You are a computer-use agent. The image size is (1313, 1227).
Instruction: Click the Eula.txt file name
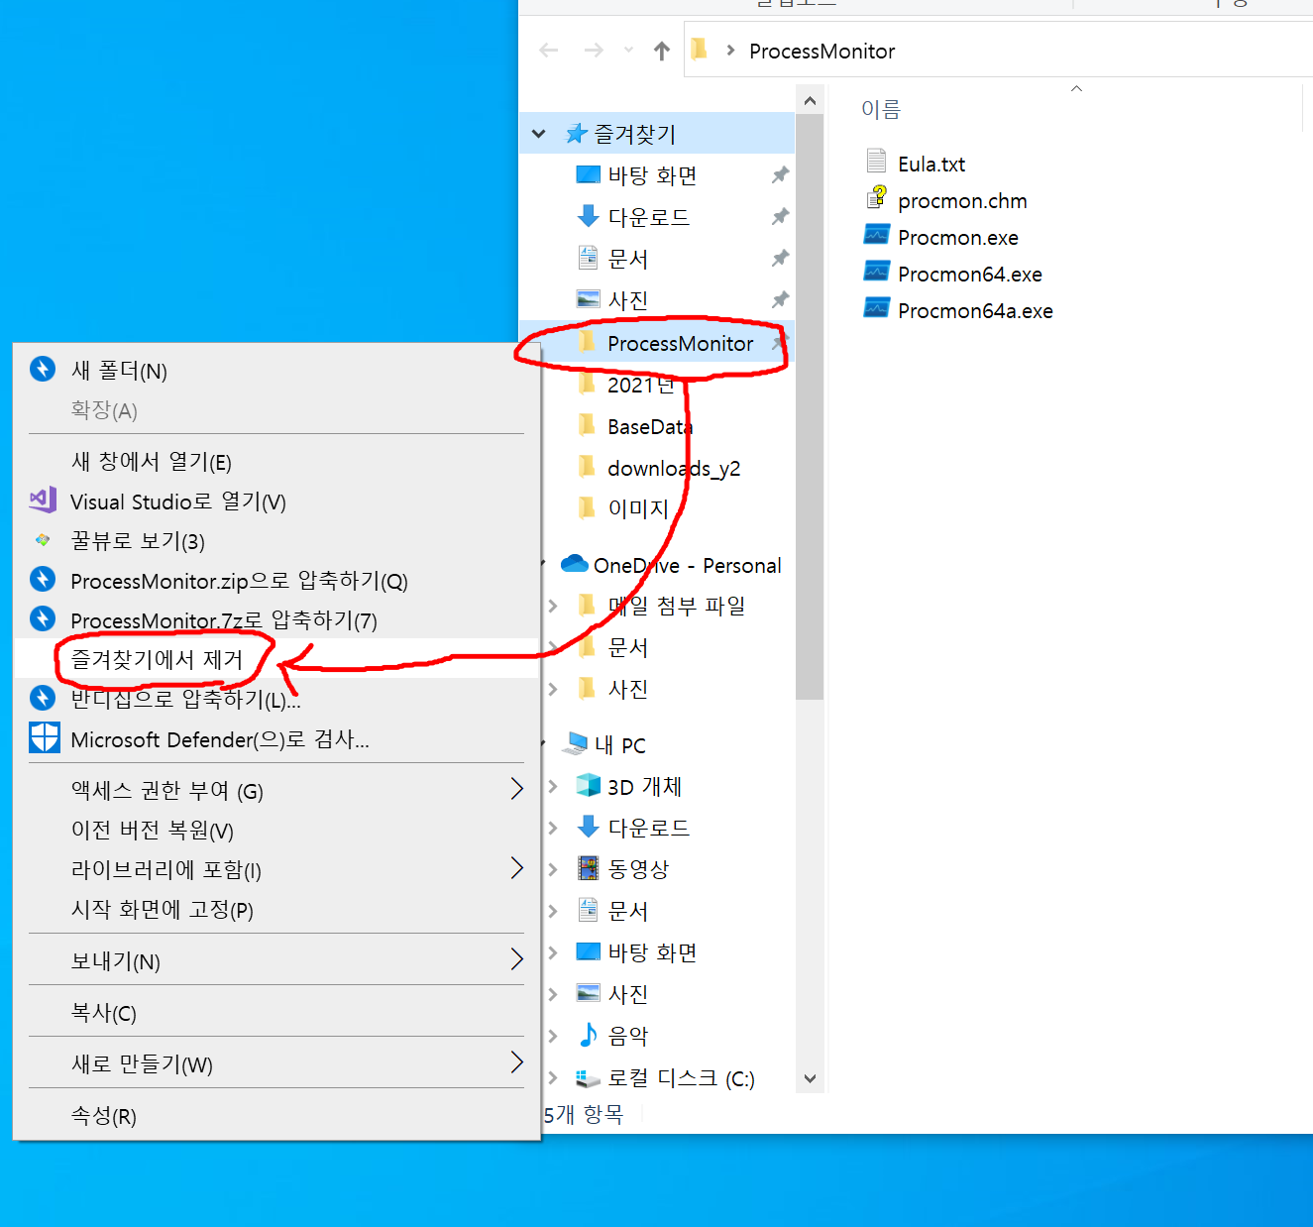(x=931, y=164)
